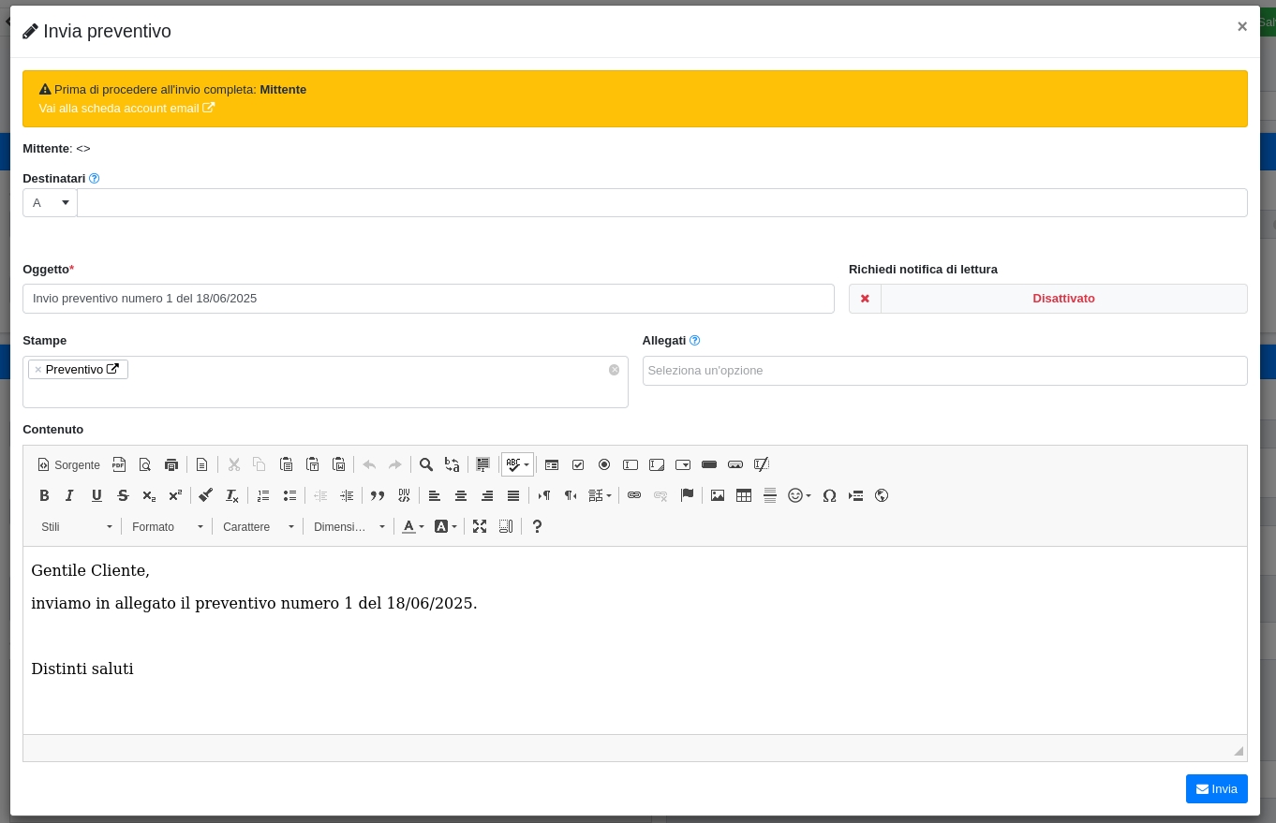Expand the Formato dropdown

click(167, 527)
